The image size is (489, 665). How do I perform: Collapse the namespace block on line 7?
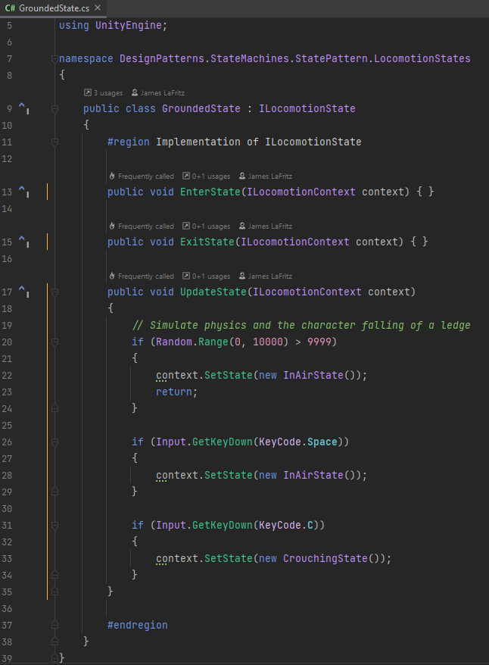click(x=55, y=58)
